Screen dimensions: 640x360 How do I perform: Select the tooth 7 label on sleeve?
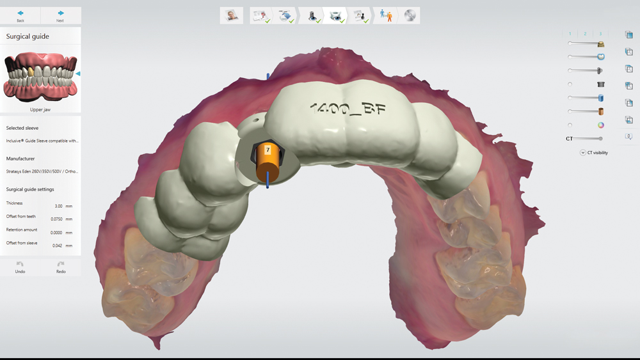click(268, 150)
